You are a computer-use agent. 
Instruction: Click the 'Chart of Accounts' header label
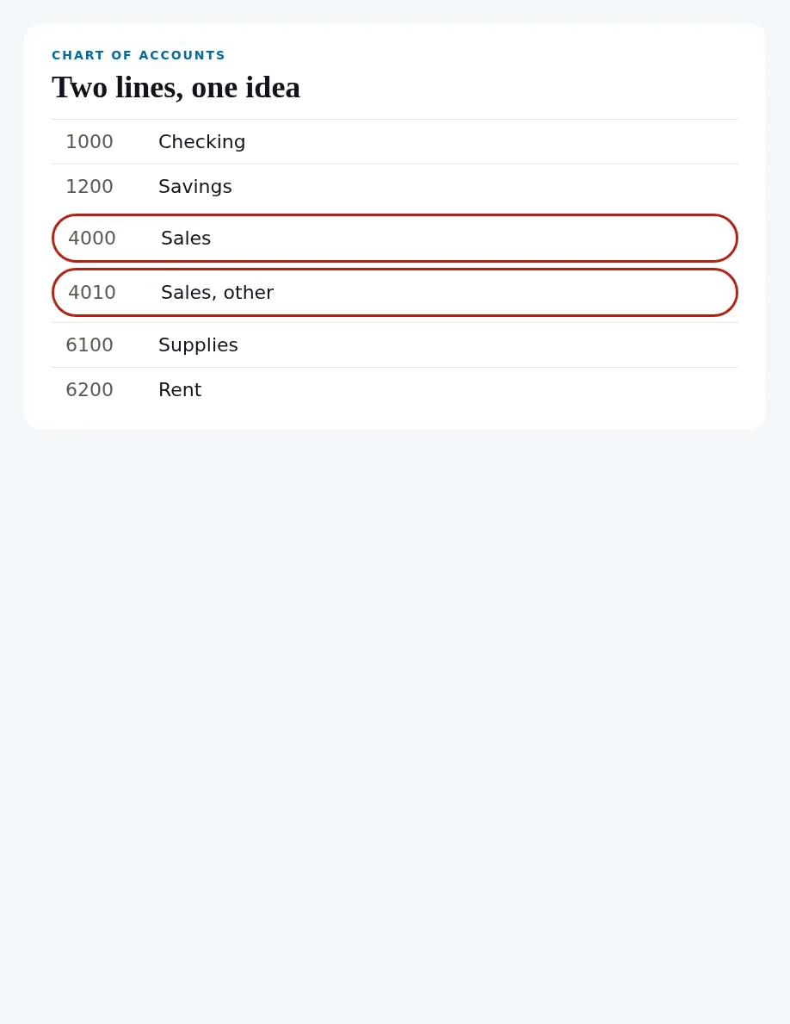point(139,55)
